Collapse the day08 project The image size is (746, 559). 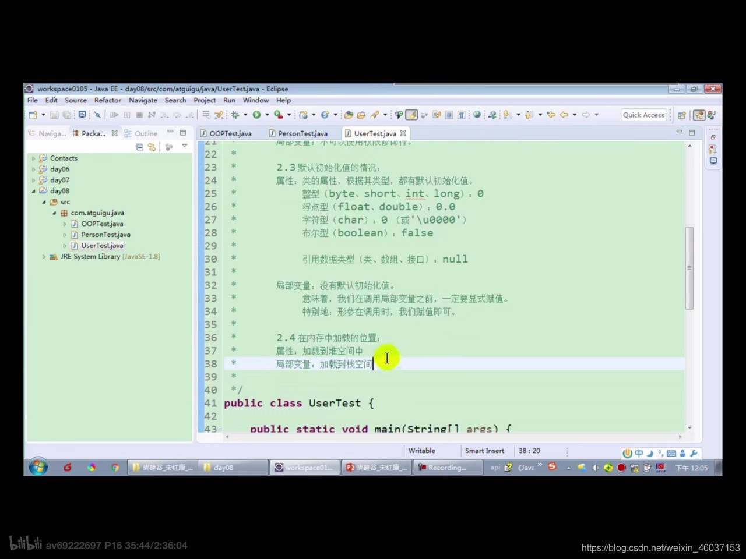[x=33, y=191]
